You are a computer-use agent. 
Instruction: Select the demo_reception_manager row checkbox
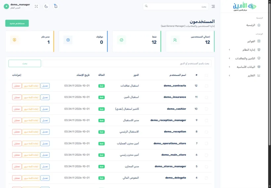[x=206, y=120]
